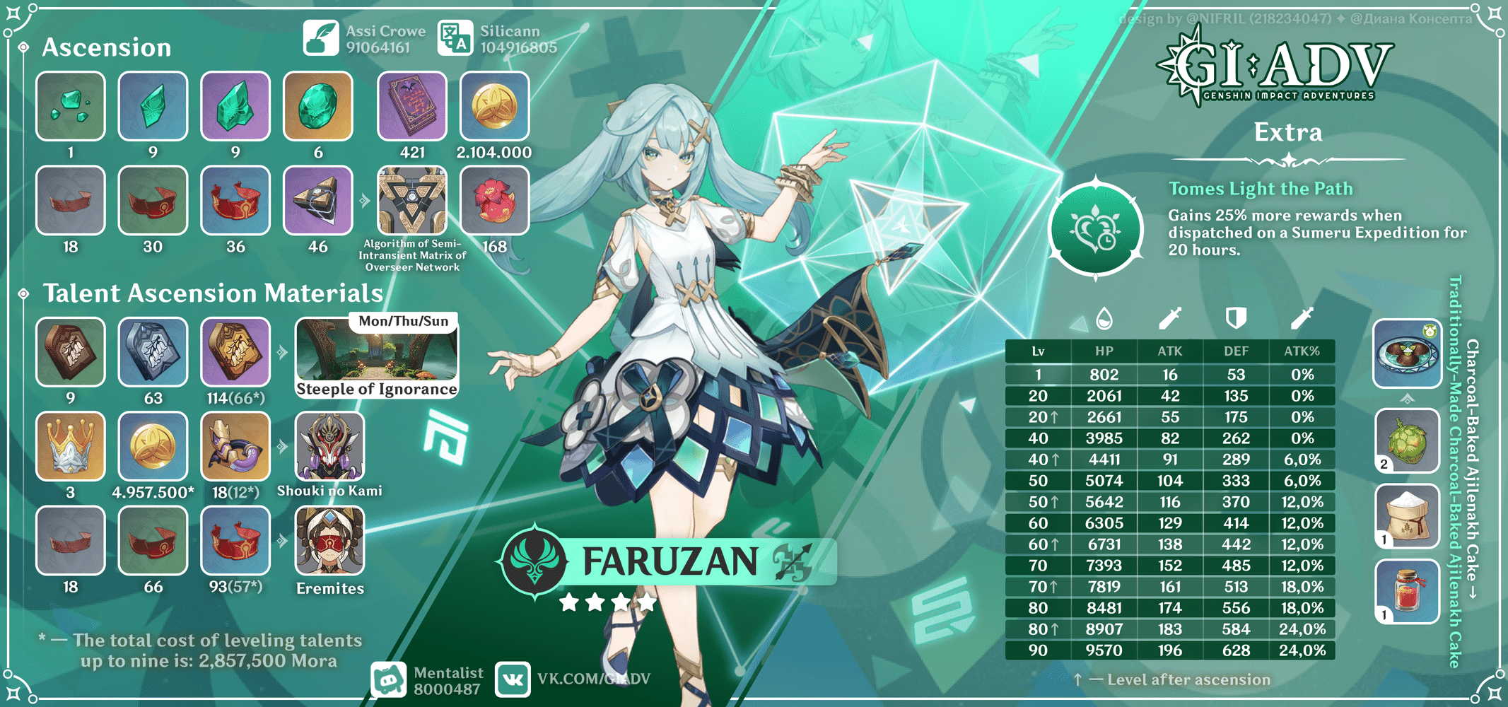Click the orange gemstone icon labeled 6

[318, 107]
